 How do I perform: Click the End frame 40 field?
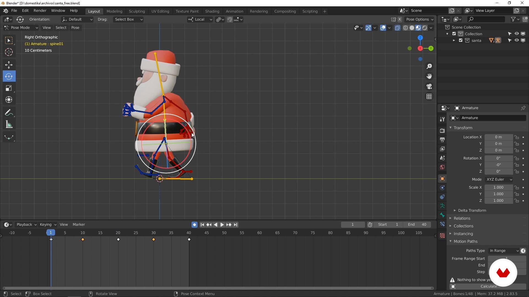pos(417,225)
